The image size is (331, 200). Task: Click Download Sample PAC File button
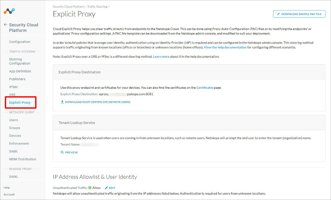coord(299,14)
